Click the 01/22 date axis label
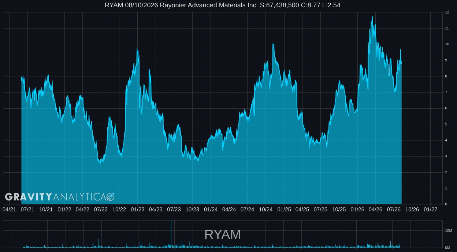Screen dimensions: 457x252 coord(64,210)
